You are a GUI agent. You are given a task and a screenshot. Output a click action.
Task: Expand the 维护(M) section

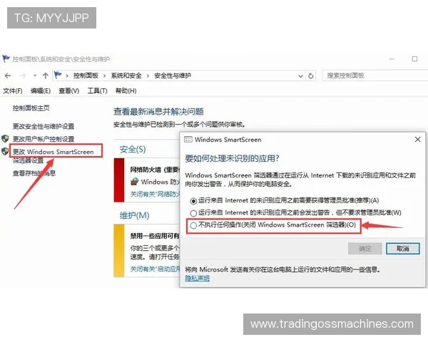134,215
